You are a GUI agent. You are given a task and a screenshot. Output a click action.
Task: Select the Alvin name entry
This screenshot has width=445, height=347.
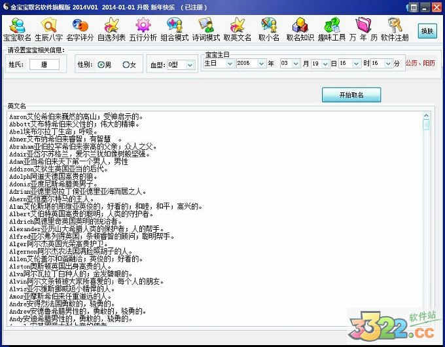point(86,282)
